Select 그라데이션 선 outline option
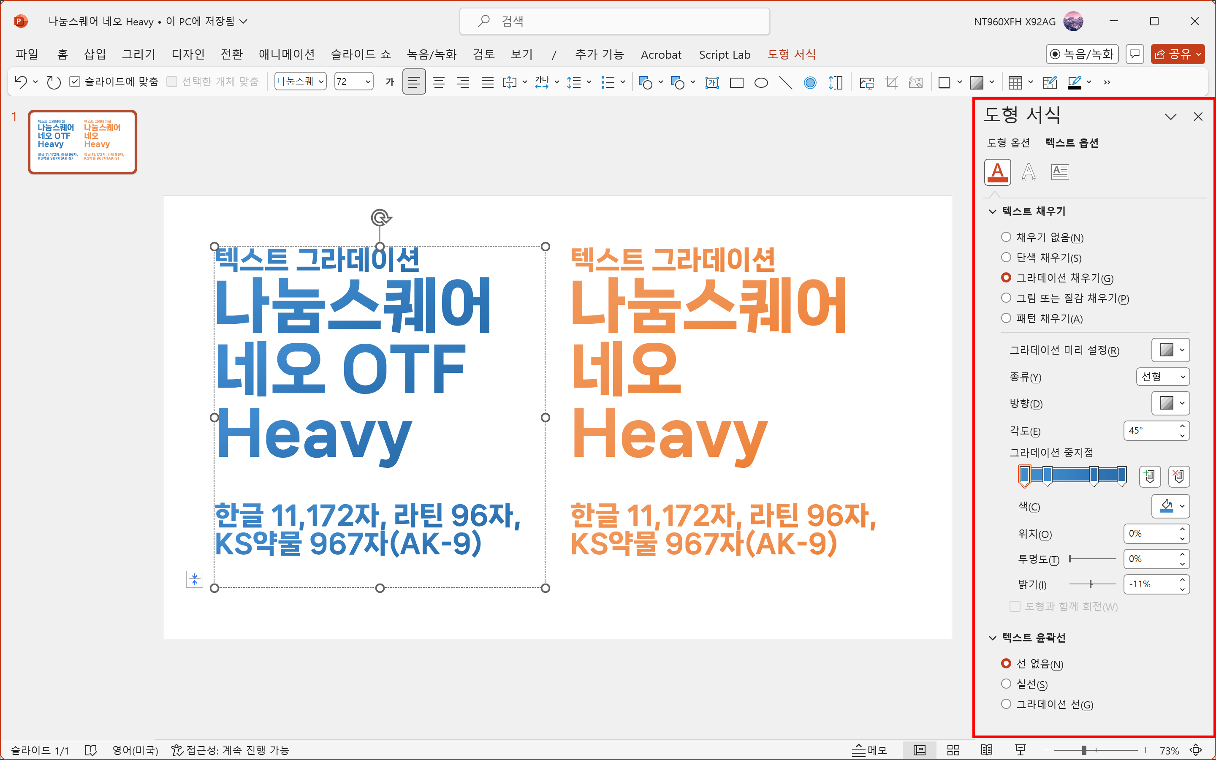 [x=1006, y=704]
